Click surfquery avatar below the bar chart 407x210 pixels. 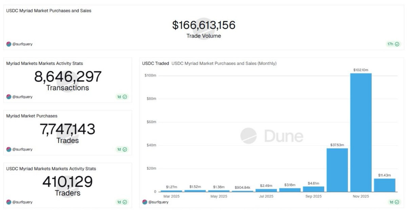tap(144, 202)
